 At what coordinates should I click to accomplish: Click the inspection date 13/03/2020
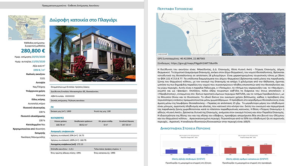pos(39,61)
